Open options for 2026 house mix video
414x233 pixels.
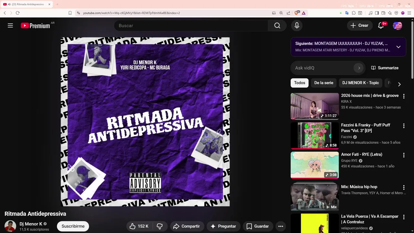(x=404, y=96)
